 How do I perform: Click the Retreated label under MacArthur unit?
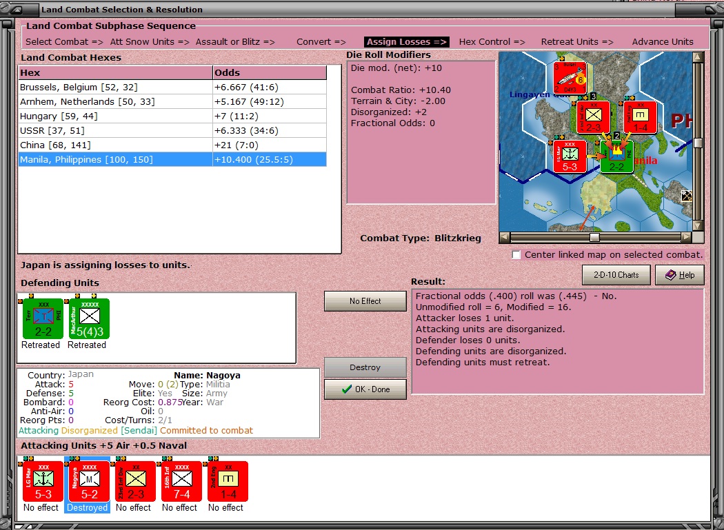tap(87, 345)
